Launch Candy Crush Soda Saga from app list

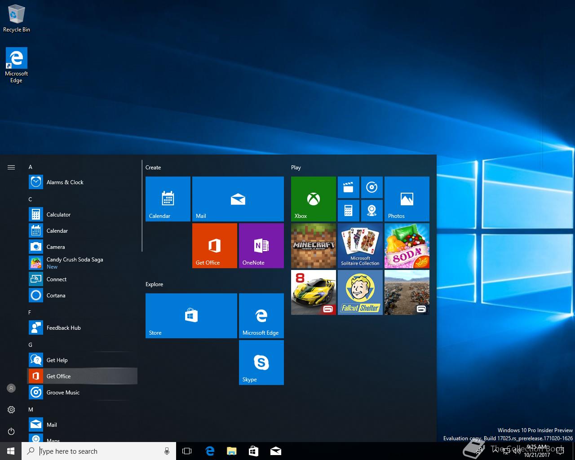point(82,263)
